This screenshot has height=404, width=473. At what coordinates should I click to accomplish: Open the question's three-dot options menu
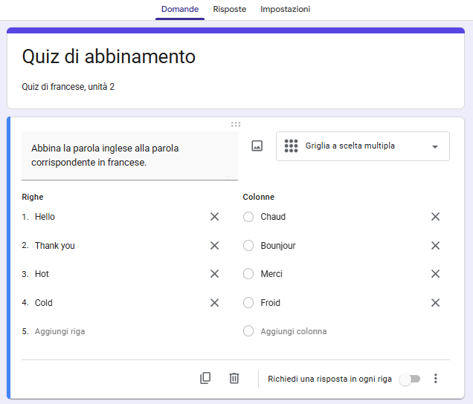(x=435, y=379)
